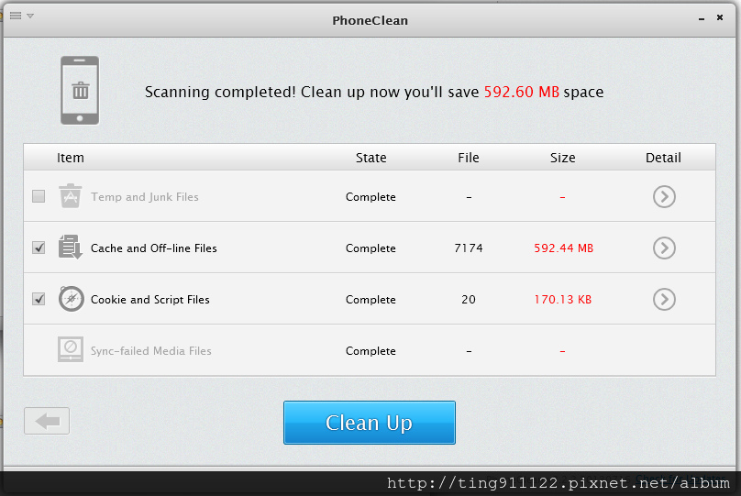Open the Temp and Junk Files detail arrow

tap(664, 196)
